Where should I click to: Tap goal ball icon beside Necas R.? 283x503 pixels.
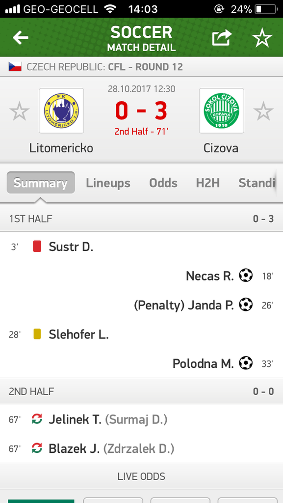point(246,275)
